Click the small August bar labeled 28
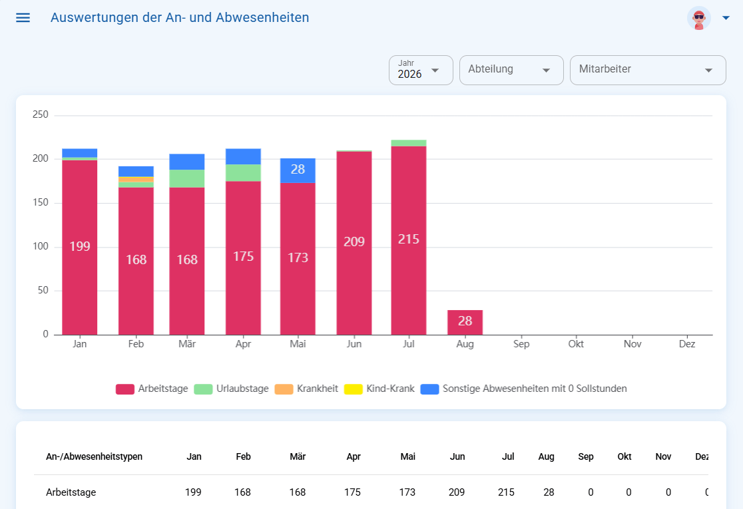The width and height of the screenshot is (743, 509). 465,323
